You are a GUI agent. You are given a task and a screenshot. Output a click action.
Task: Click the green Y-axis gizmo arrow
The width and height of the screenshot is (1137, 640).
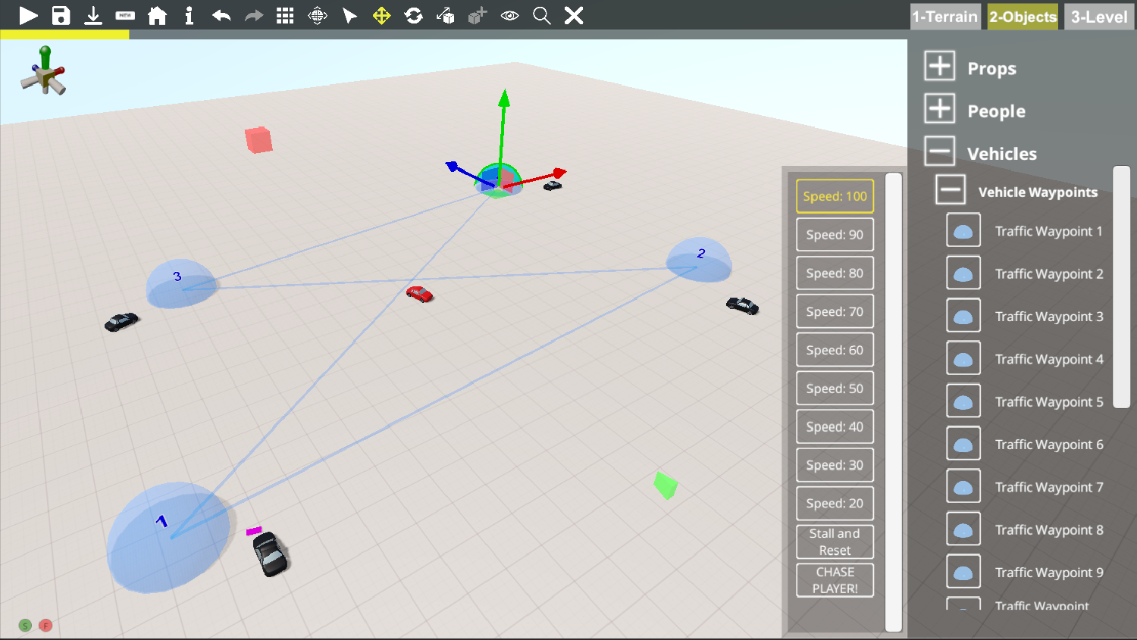503,98
